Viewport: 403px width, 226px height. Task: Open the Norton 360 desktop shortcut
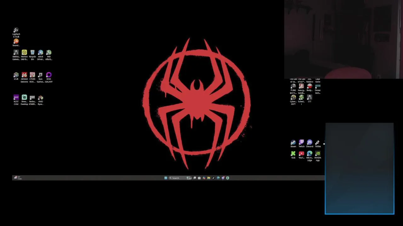pyautogui.click(x=24, y=55)
